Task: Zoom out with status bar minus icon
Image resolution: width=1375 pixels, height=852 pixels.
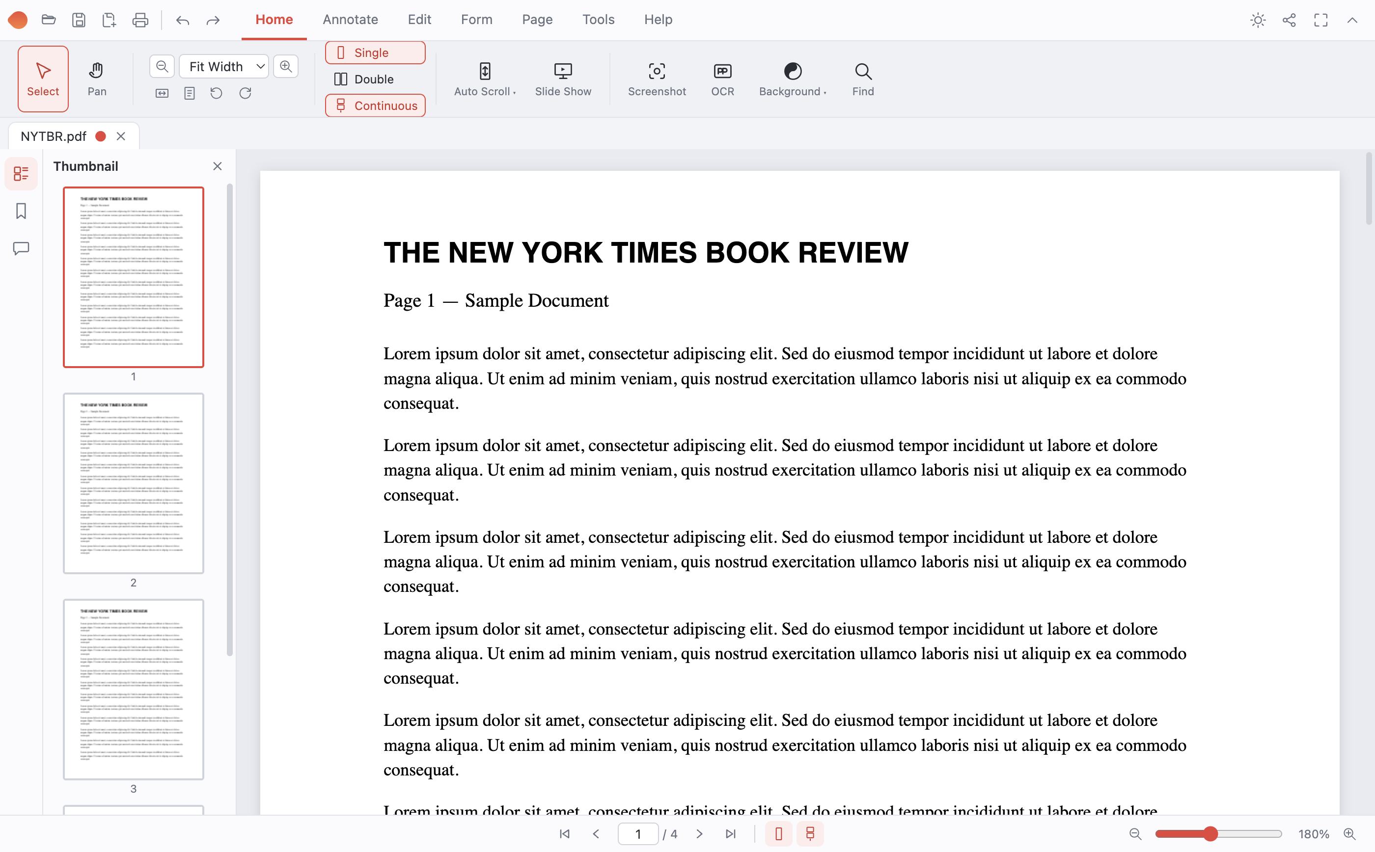Action: 1135,834
